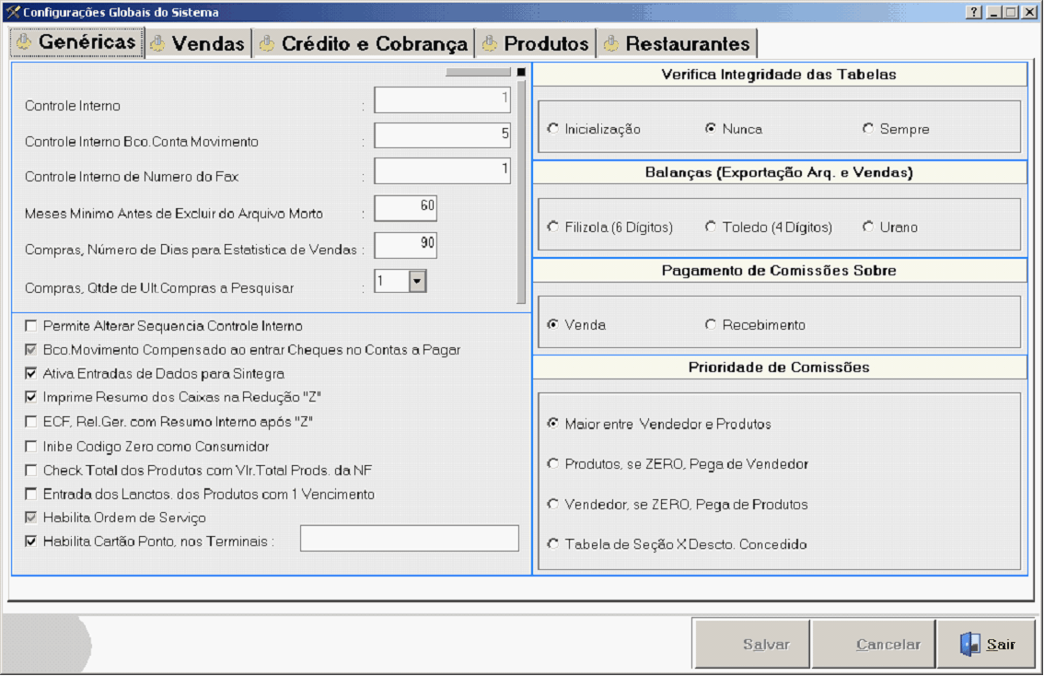Click the Habilita Cartão Ponto terminals text field
The height and width of the screenshot is (676, 1044).
click(x=409, y=539)
